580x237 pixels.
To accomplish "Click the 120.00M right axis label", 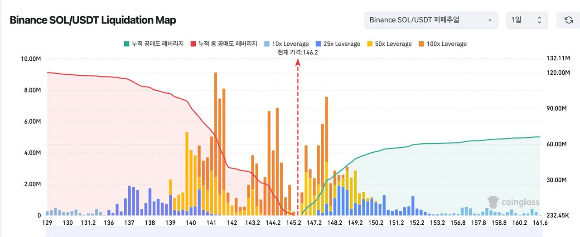I will point(558,73).
